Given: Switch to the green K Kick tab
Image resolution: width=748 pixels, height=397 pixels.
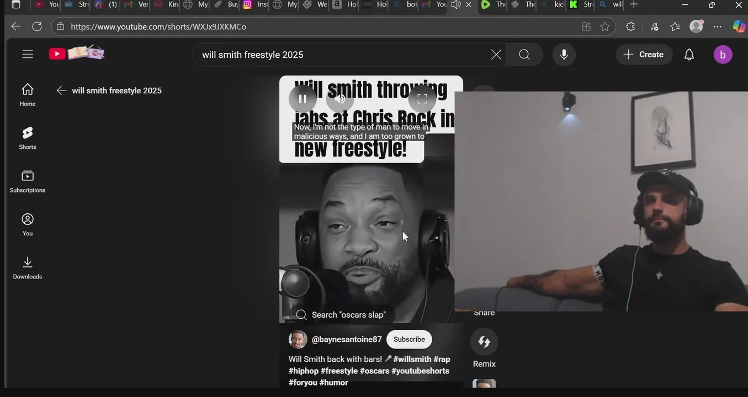Looking at the screenshot, I should pos(581,4).
